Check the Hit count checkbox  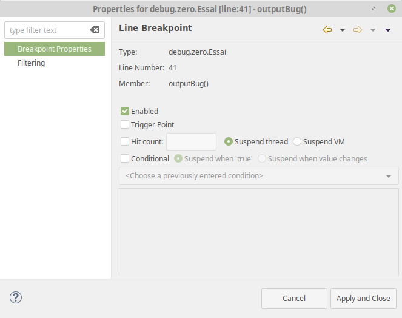pos(125,142)
